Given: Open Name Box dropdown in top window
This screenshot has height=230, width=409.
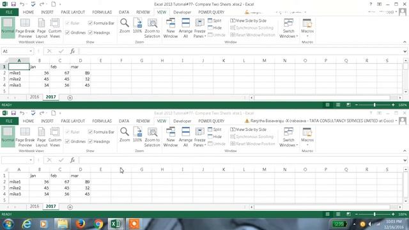Looking at the screenshot, I should pyautogui.click(x=31, y=51).
